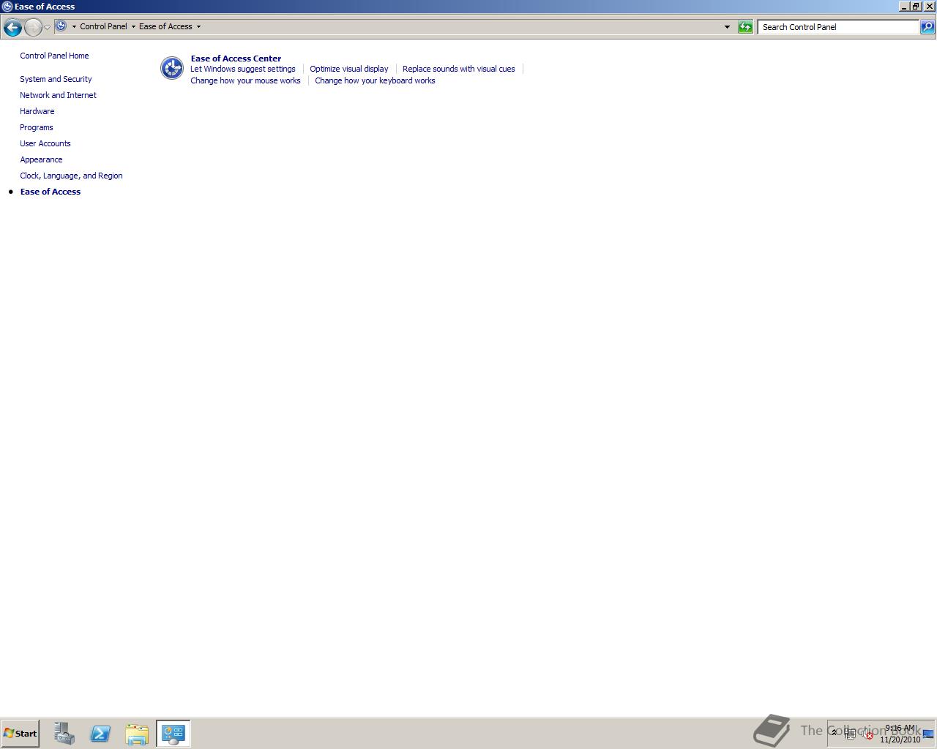Open the recent pages dropdown beside Forward
The width and height of the screenshot is (937, 749).
click(48, 28)
